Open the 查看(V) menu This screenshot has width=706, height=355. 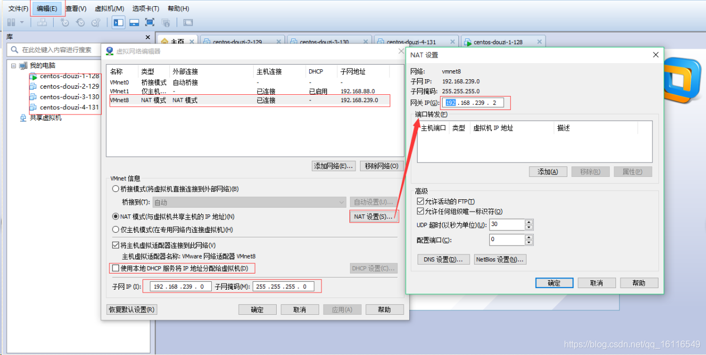click(76, 8)
